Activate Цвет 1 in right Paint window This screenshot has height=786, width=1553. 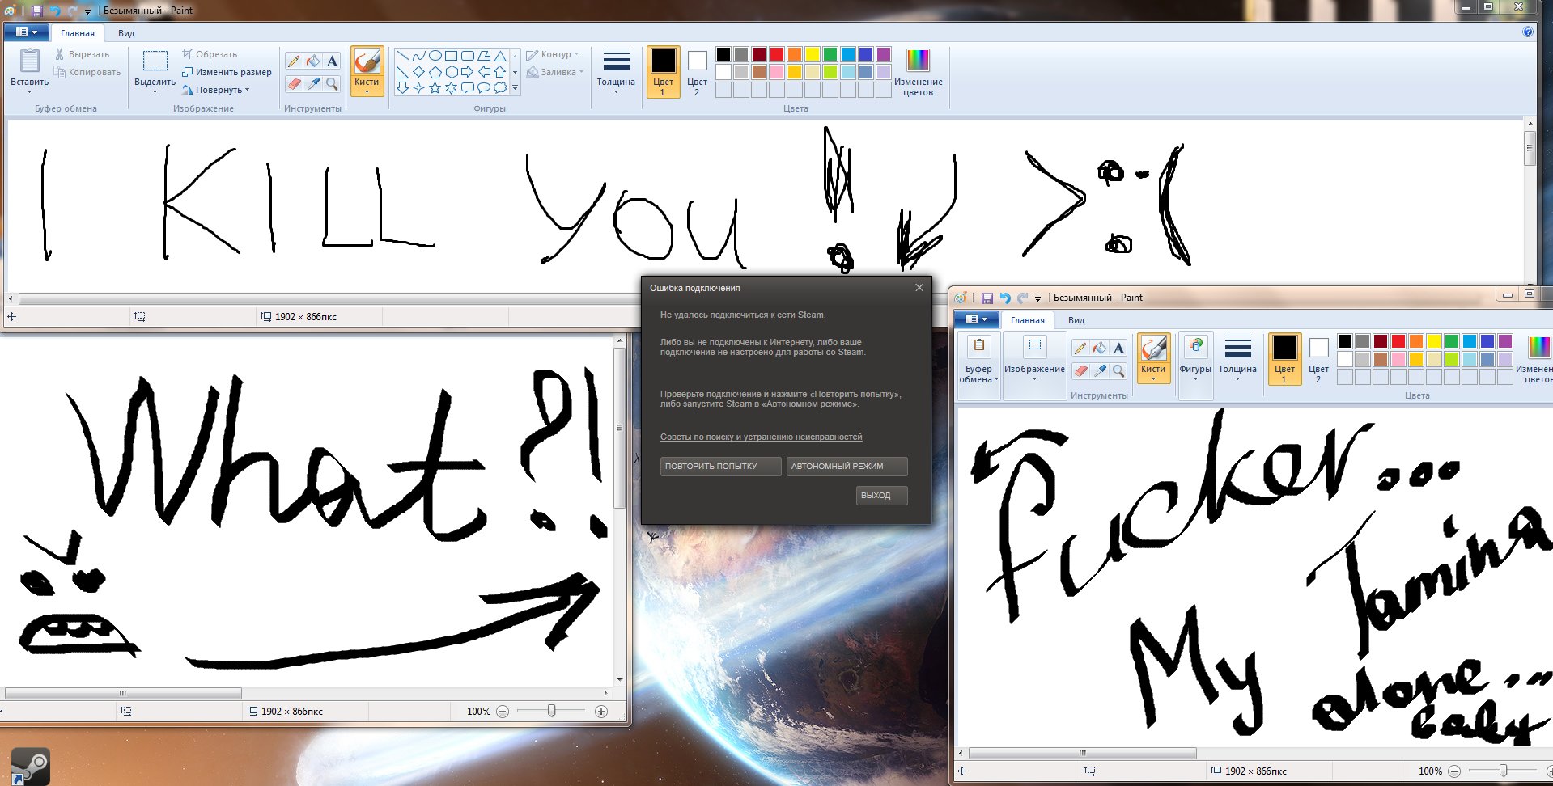click(1284, 359)
